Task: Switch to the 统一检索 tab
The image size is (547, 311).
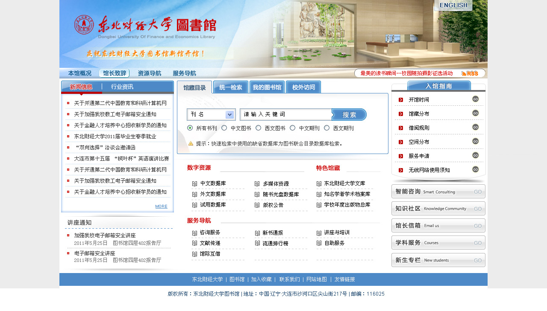Action: [x=231, y=87]
